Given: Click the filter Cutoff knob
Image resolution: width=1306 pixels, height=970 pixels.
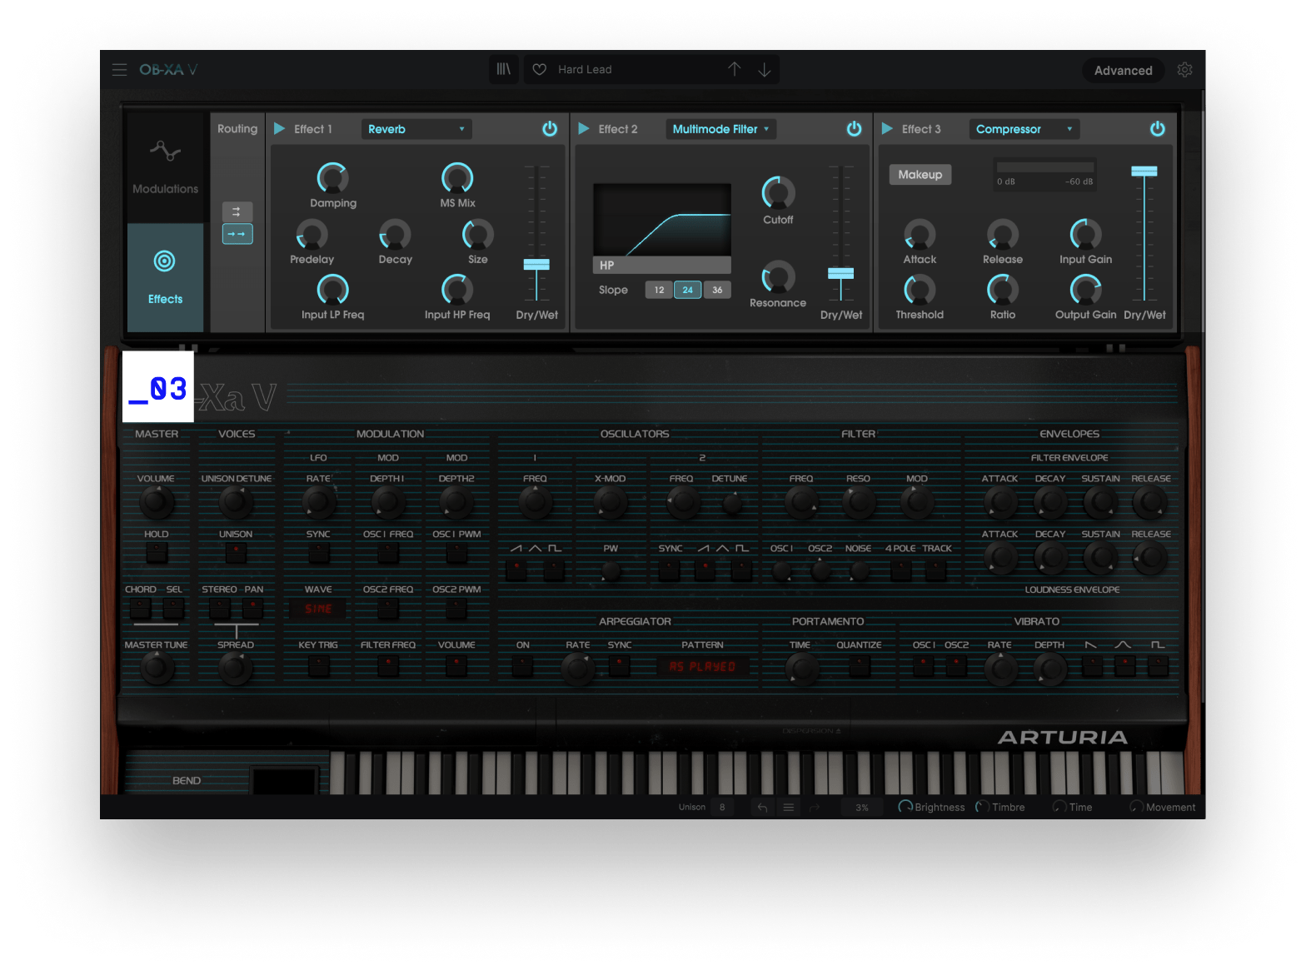Looking at the screenshot, I should point(778,193).
